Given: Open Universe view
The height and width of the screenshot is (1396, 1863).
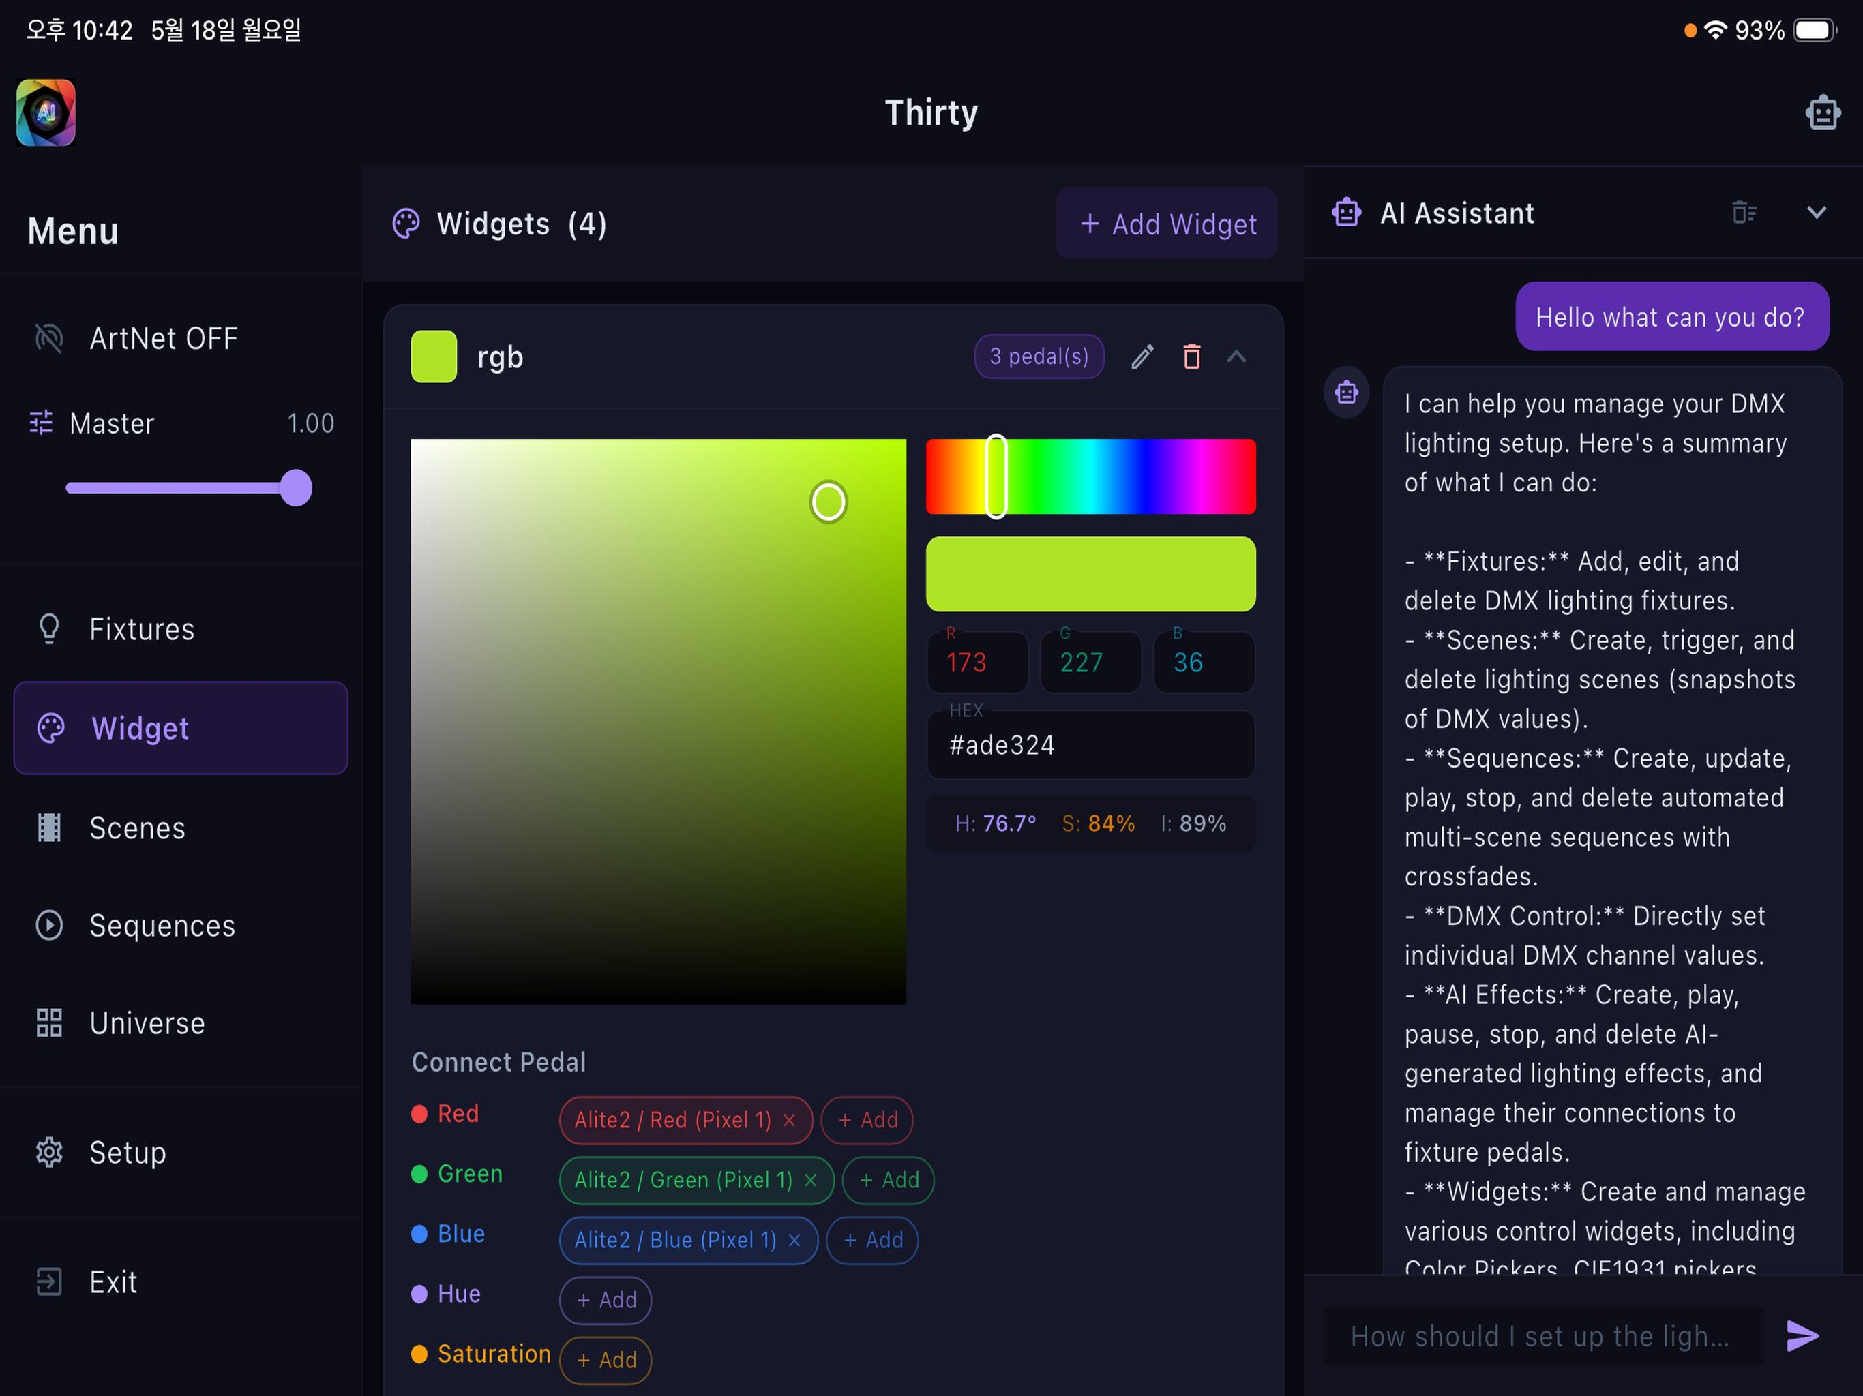Looking at the screenshot, I should click(181, 1024).
